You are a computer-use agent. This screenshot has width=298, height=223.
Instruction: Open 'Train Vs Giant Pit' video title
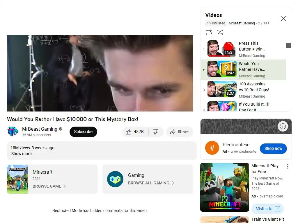(x=268, y=219)
